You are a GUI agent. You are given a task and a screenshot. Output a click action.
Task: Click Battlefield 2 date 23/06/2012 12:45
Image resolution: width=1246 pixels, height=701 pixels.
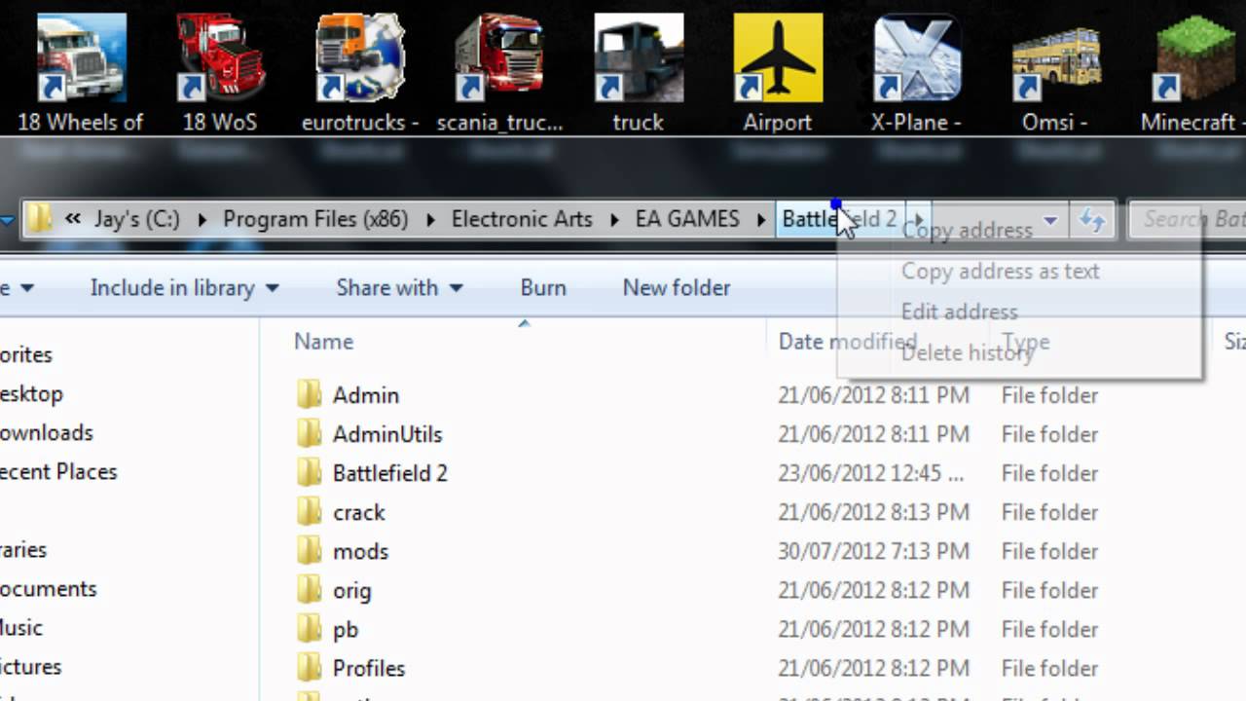point(870,473)
